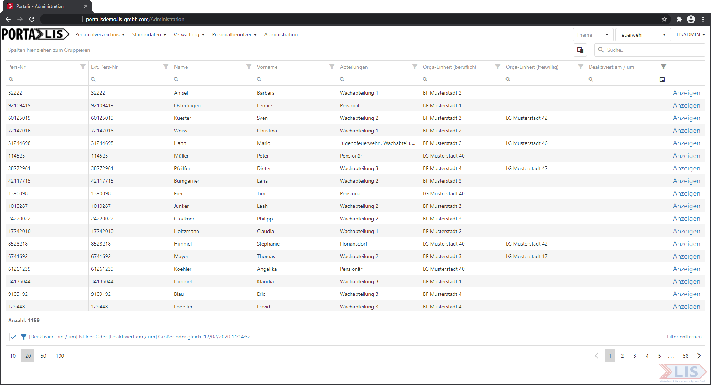Set page size to 50 rows
Image resolution: width=711 pixels, height=385 pixels.
(x=43, y=356)
